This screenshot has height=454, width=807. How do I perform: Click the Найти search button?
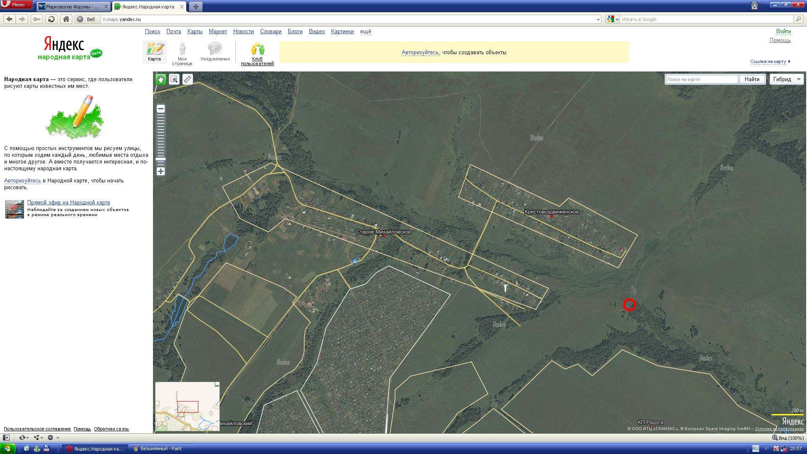[x=752, y=79]
